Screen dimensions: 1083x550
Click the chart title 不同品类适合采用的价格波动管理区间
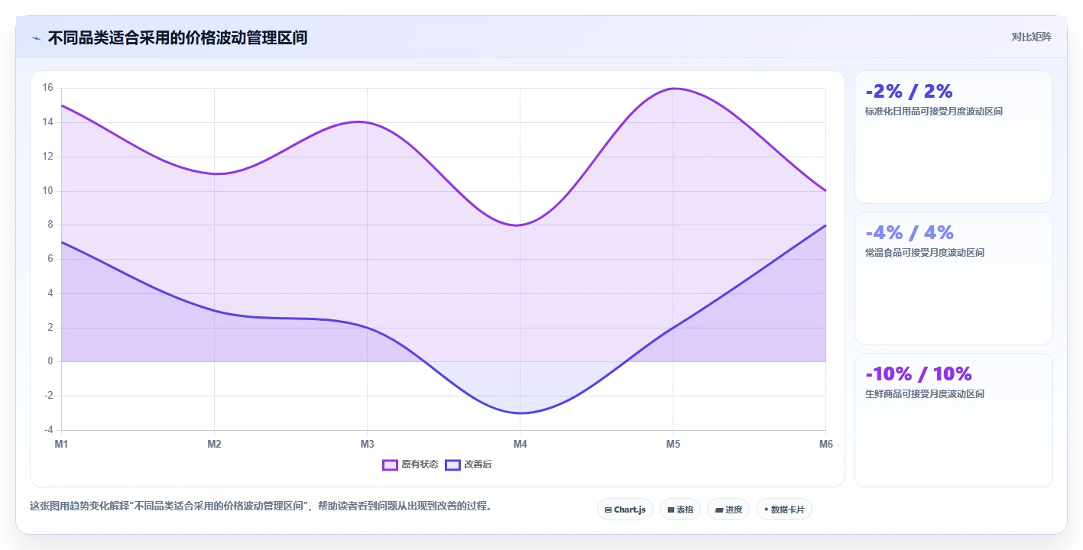coord(177,37)
